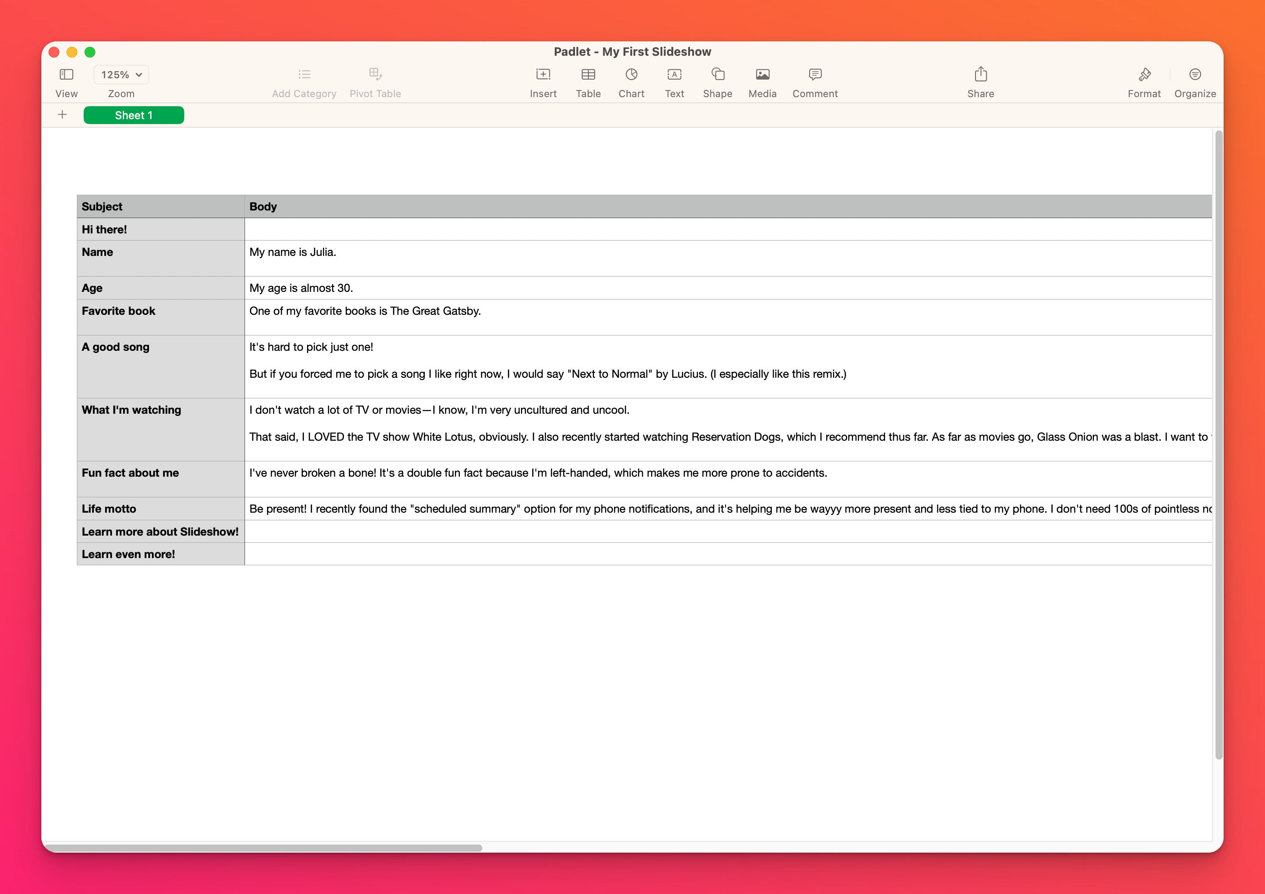1265x894 pixels.
Task: Toggle the sidebar panel view
Action: (x=65, y=75)
